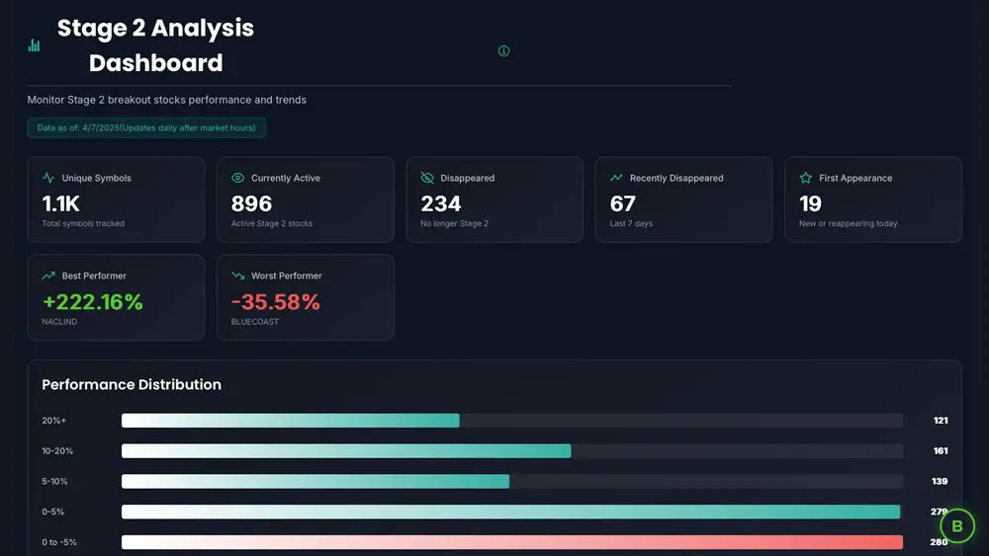Click the 'Performance Distribution' heading
The height and width of the screenshot is (556, 989).
[132, 384]
